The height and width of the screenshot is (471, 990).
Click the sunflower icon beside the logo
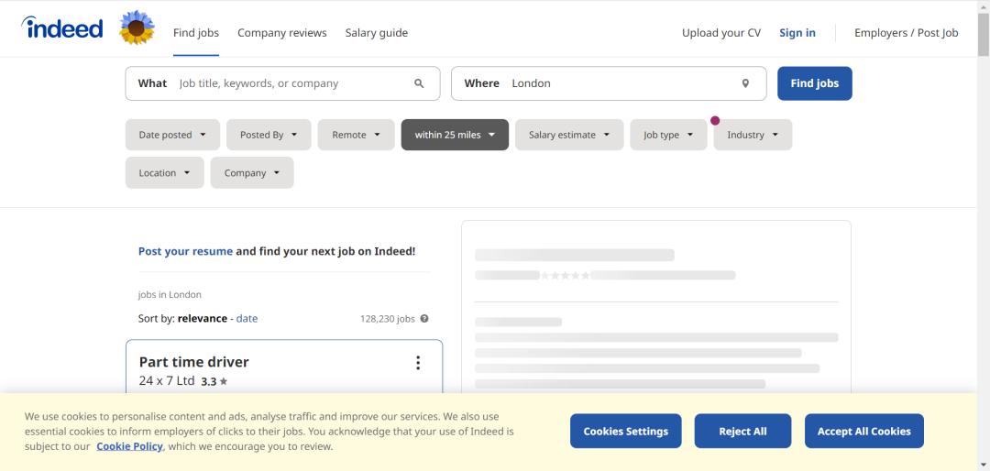pos(137,28)
